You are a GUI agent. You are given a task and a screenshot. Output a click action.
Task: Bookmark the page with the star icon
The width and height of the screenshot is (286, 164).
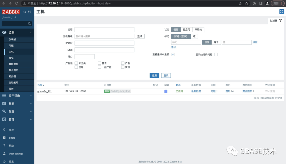coord(247,3)
